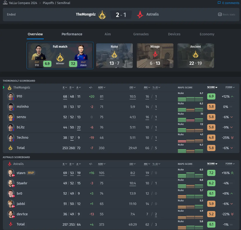241x230 pixels.
Task: Toggle Basic stats view
Action: pyautogui.click(x=227, y=15)
